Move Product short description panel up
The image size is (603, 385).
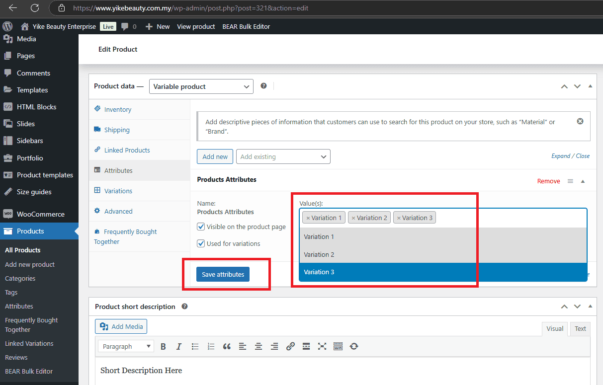(x=564, y=307)
